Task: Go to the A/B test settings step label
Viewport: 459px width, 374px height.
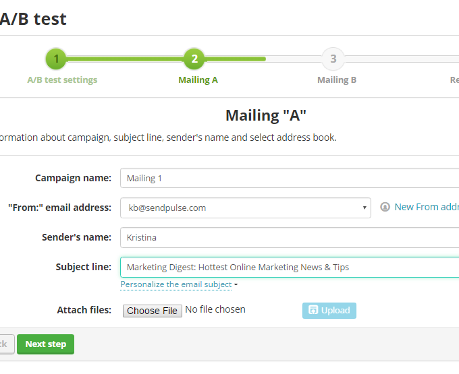Action: 62,80
